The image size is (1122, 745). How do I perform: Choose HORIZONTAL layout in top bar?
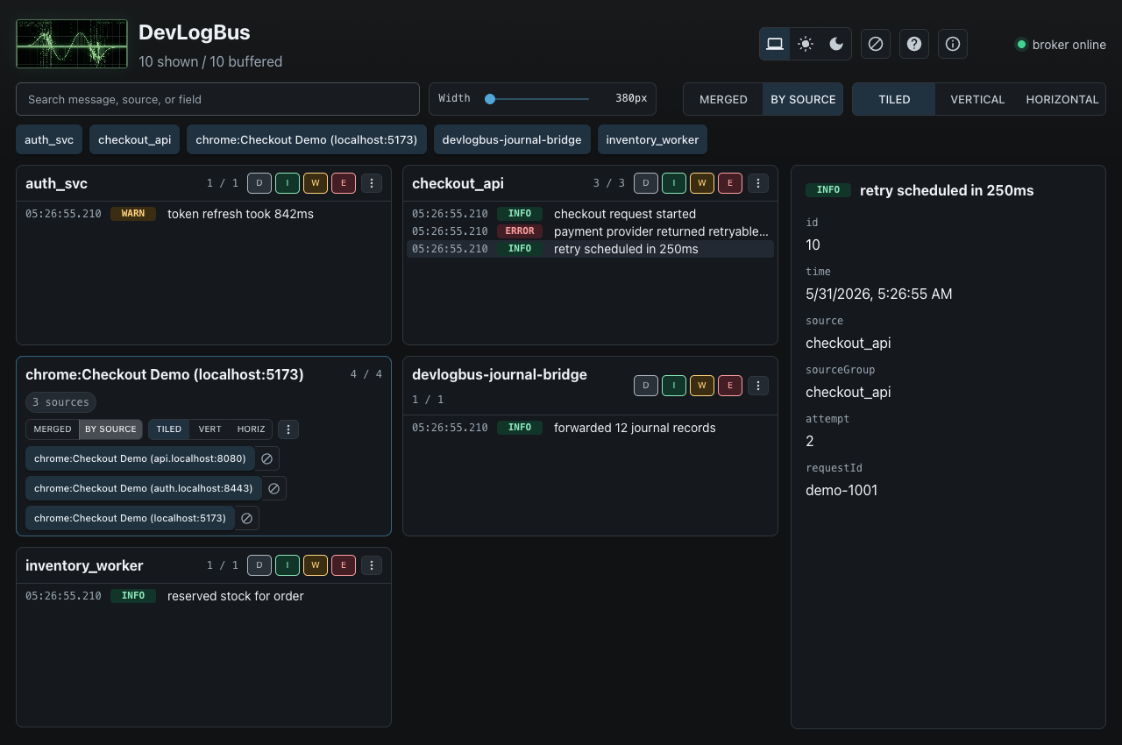point(1062,99)
